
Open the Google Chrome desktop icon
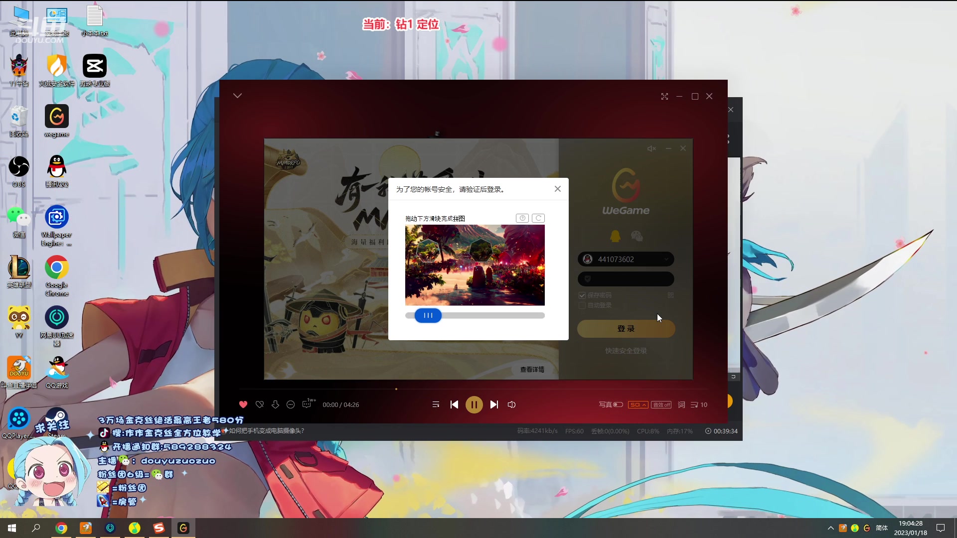(57, 275)
